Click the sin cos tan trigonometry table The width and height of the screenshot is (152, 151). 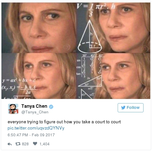click(89, 66)
